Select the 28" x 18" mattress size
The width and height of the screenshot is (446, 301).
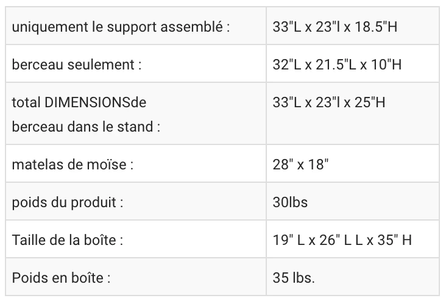pyautogui.click(x=302, y=165)
